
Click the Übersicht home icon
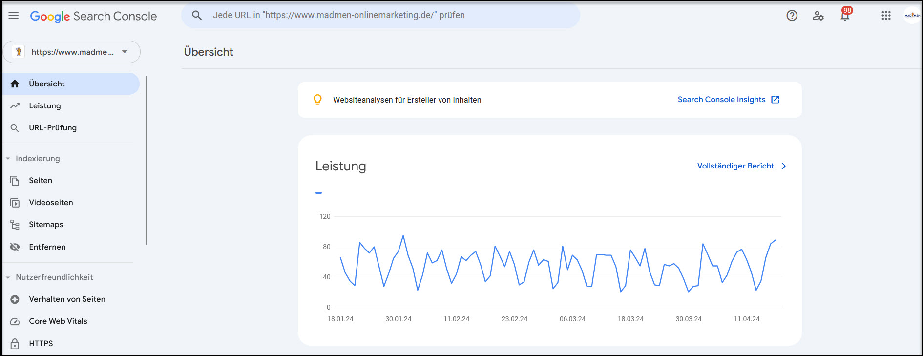pyautogui.click(x=15, y=84)
